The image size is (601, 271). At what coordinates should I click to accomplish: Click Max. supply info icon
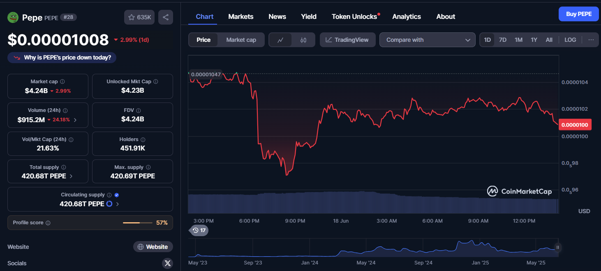[x=148, y=167]
